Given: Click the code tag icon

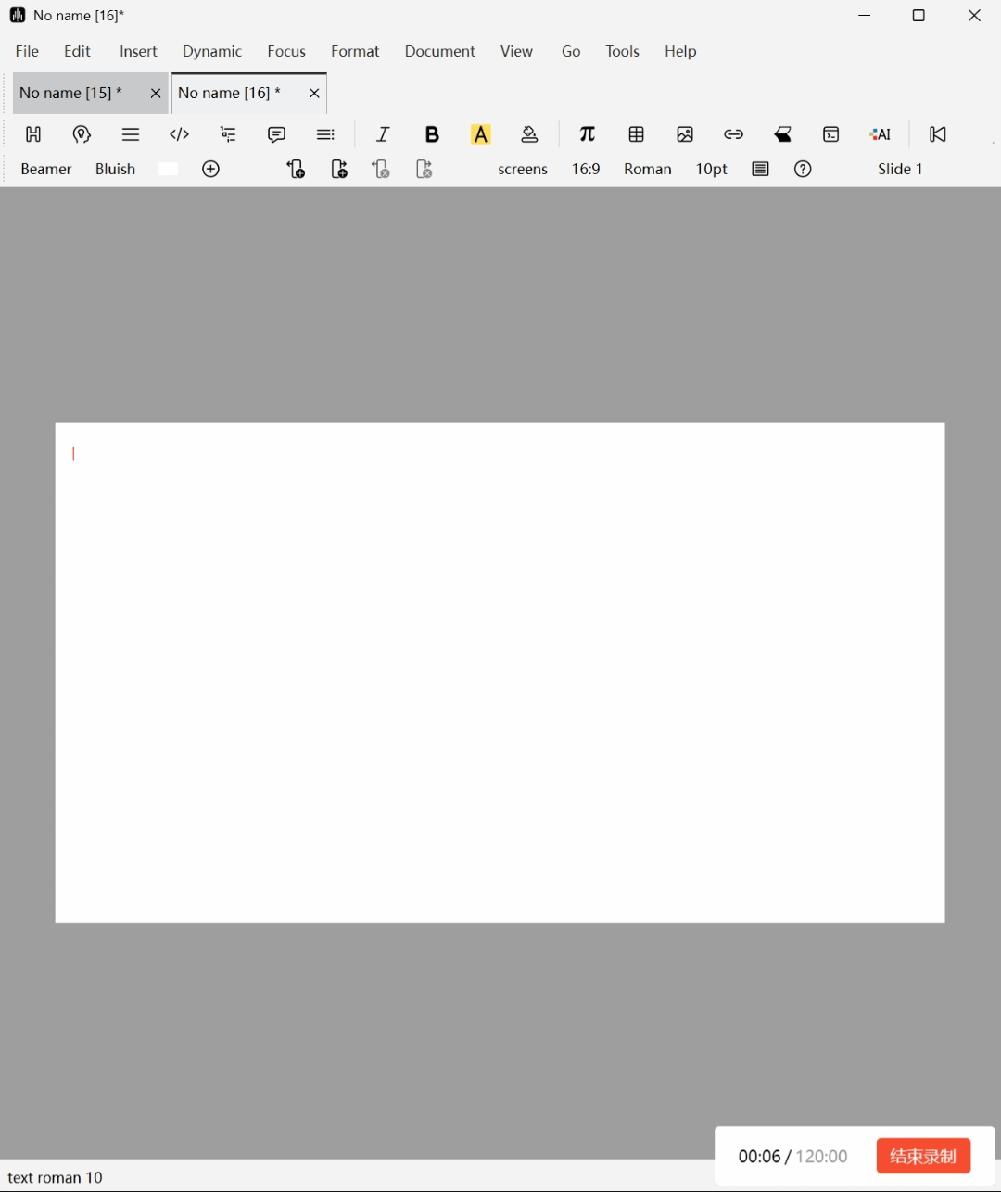Looking at the screenshot, I should (x=180, y=134).
